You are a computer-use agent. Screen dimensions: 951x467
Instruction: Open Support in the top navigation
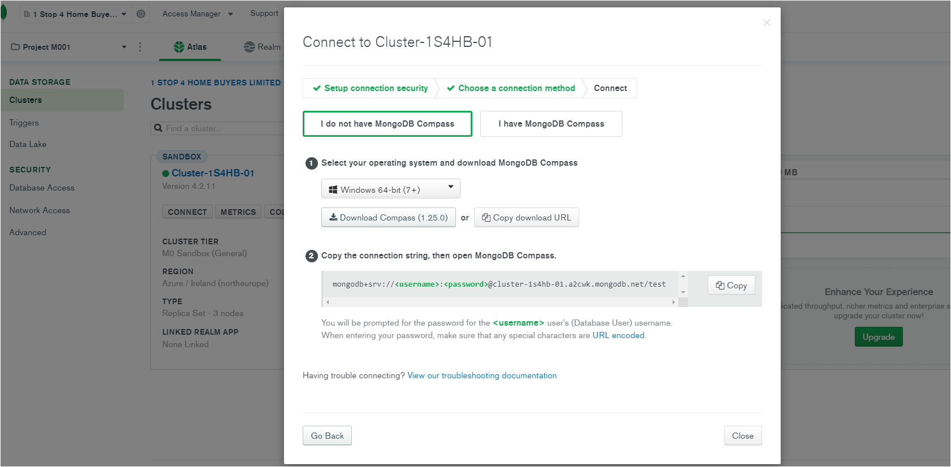click(264, 14)
